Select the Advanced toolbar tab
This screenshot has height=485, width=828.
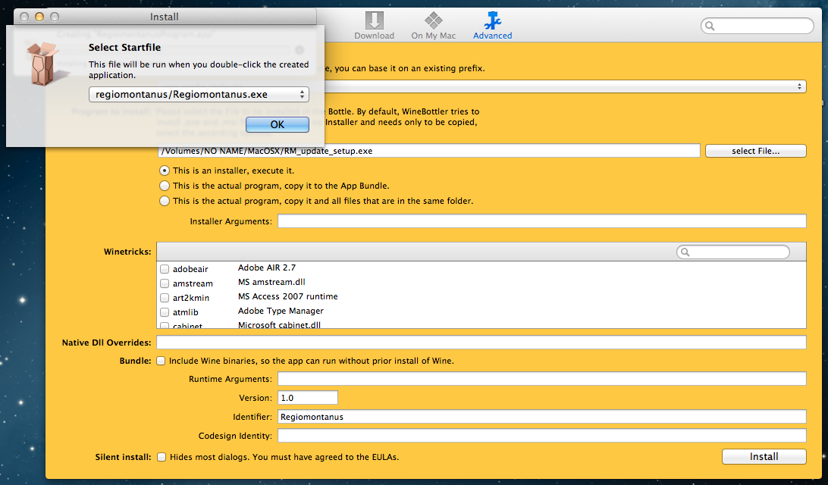(x=492, y=25)
